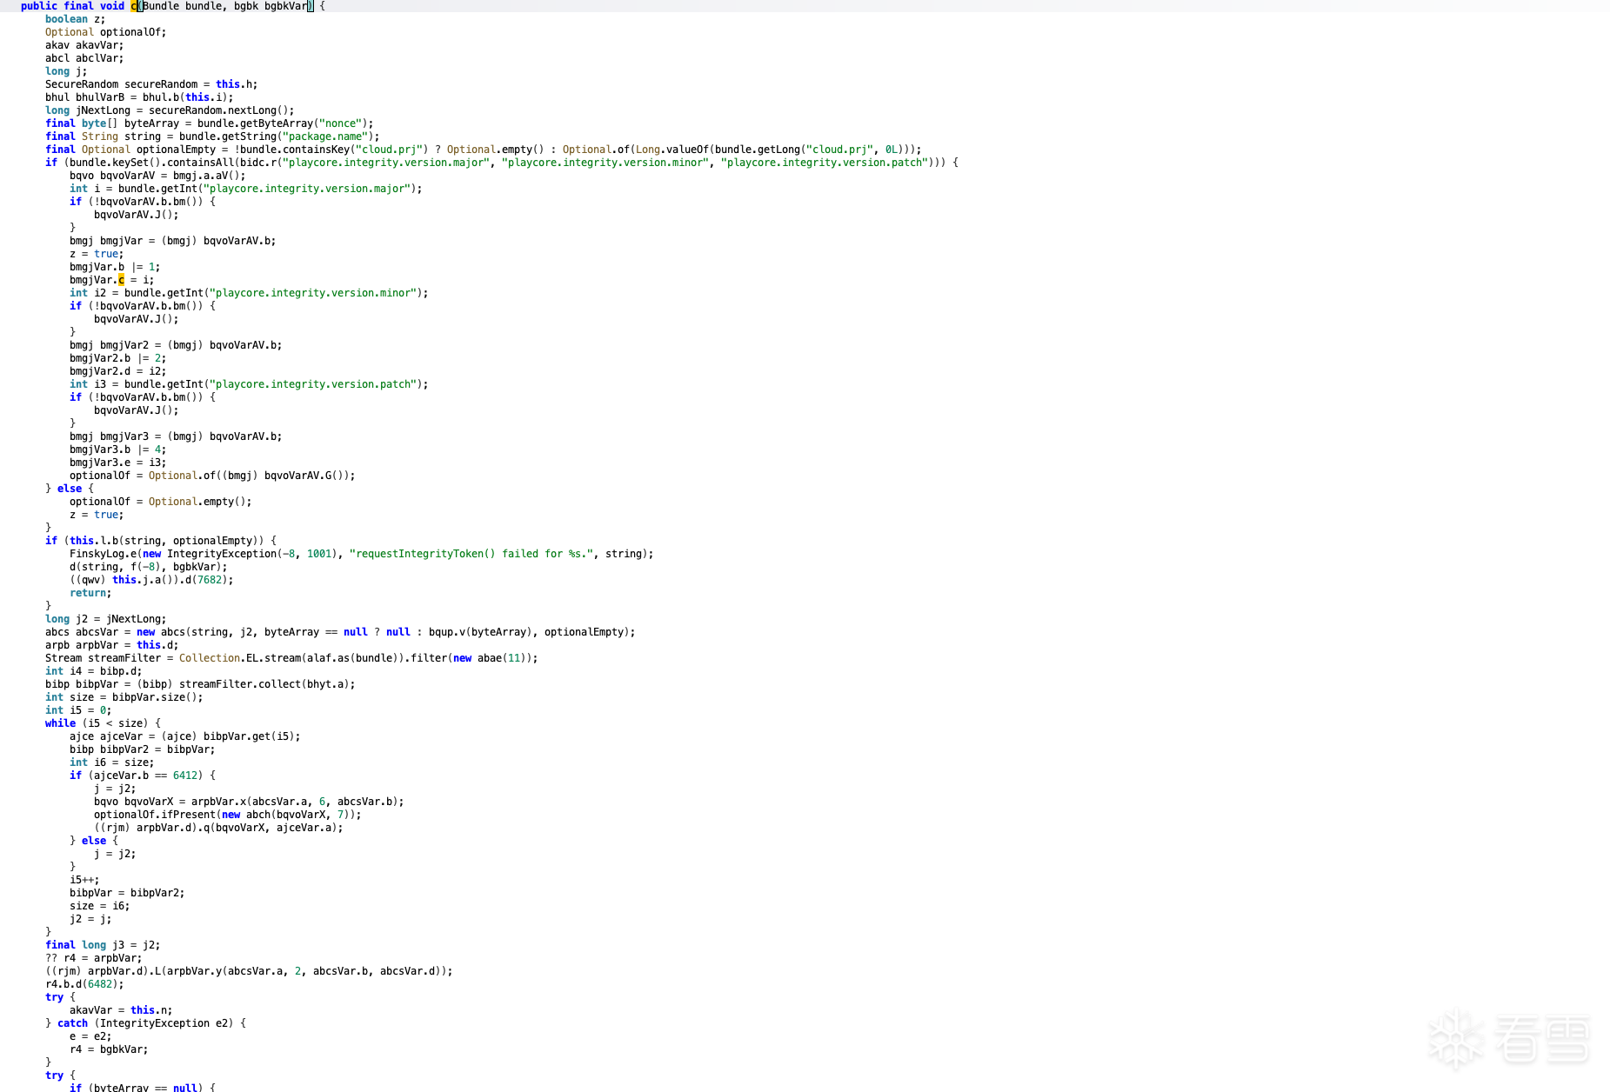
Task: Click 'catch (IntegrityException e2)' line
Action: click(x=145, y=1023)
